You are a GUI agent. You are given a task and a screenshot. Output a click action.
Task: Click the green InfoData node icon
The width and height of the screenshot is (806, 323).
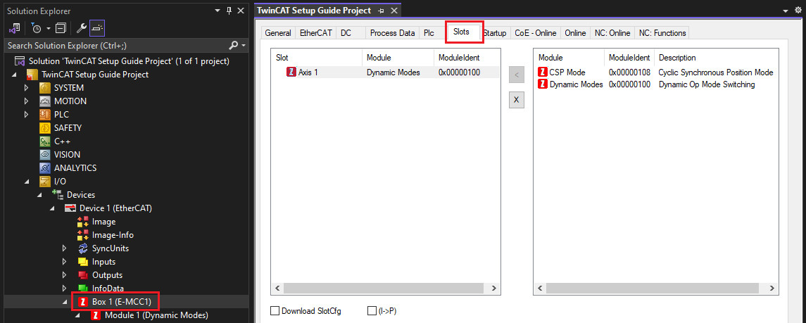pyautogui.click(x=83, y=288)
